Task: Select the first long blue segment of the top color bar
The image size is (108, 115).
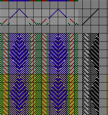Action: tap(19, 1)
